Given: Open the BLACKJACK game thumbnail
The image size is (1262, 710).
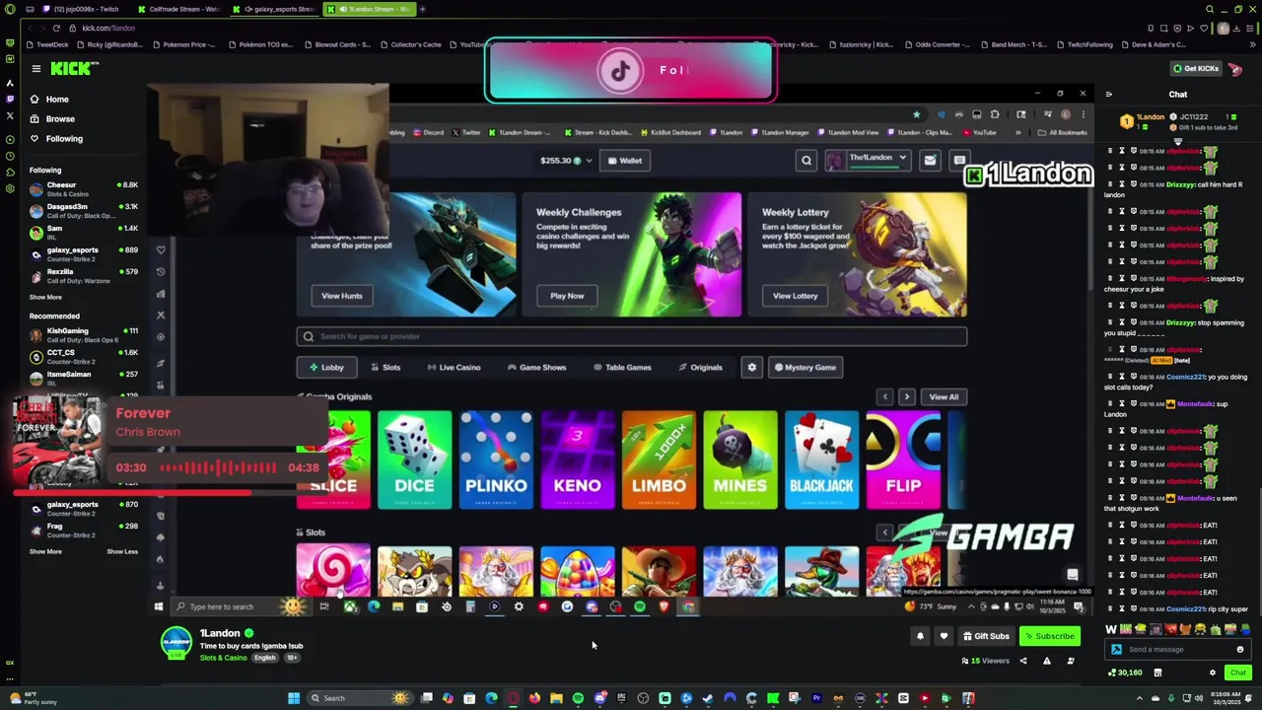Looking at the screenshot, I should tap(821, 461).
